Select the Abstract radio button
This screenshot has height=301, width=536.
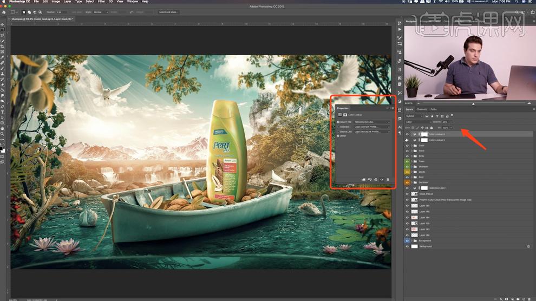tap(338, 127)
